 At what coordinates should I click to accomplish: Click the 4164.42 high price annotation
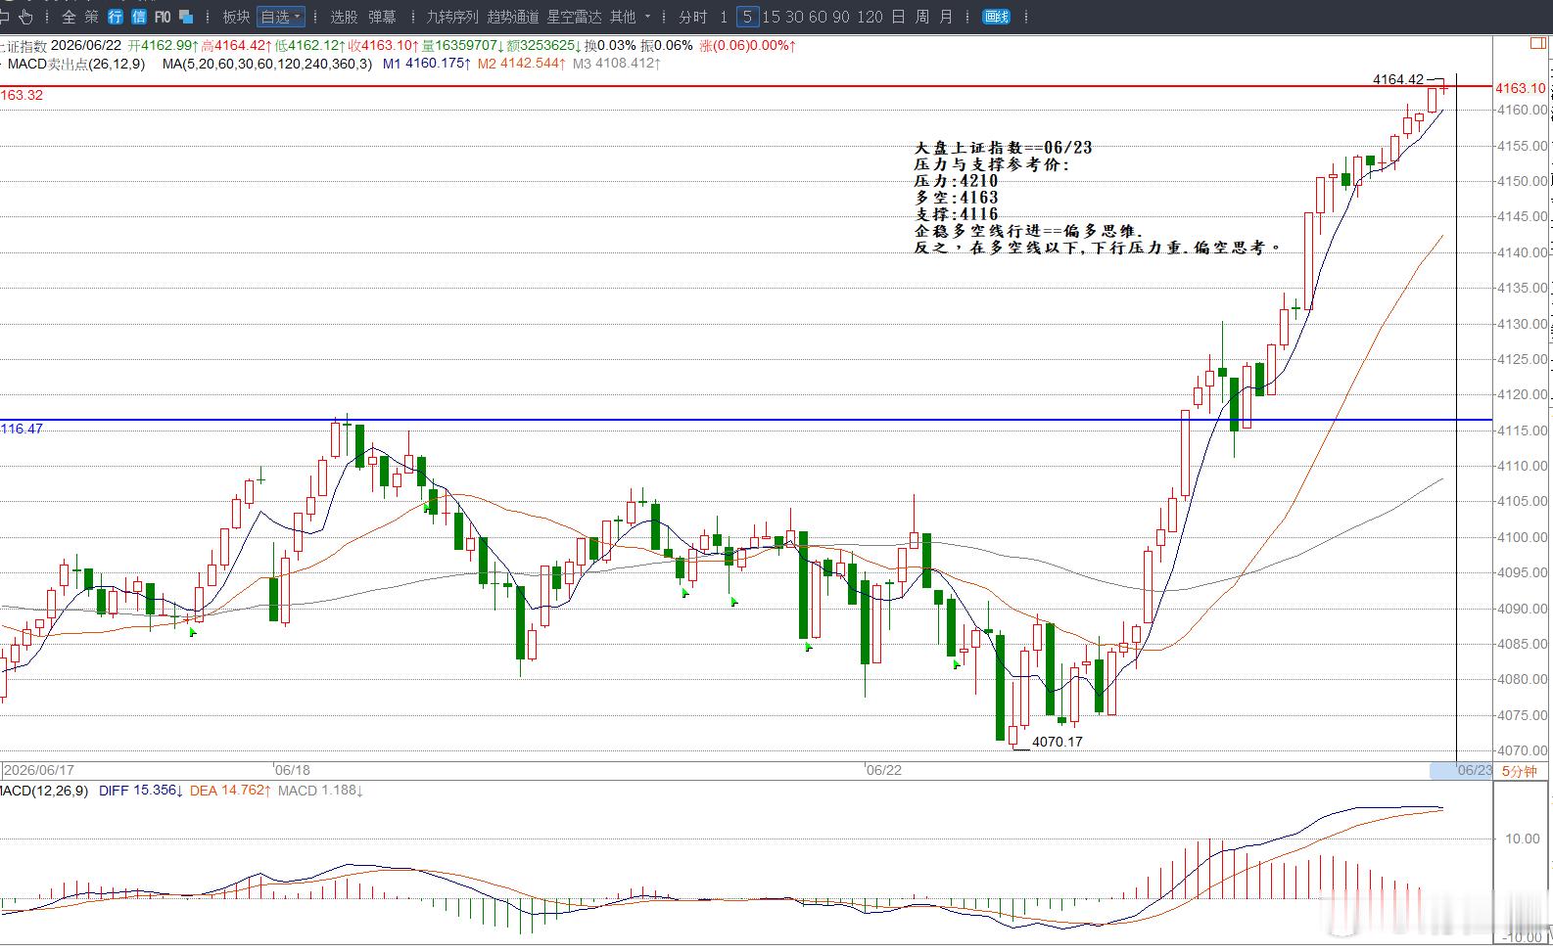coord(1398,79)
